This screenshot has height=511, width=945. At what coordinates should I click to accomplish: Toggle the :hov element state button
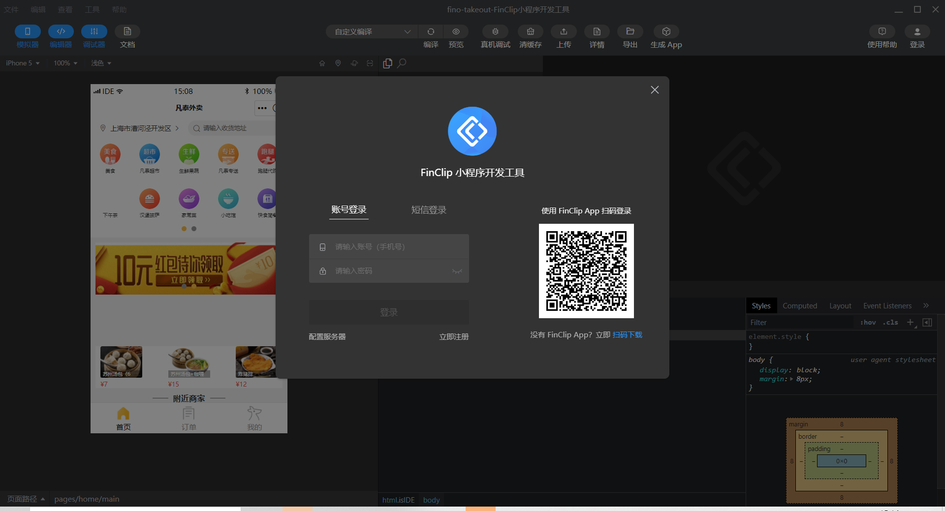[868, 323]
